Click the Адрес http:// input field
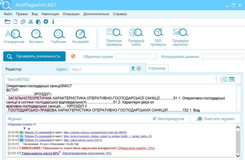Image resolution: width=245 pixels, height=160 pixels. 99,69
